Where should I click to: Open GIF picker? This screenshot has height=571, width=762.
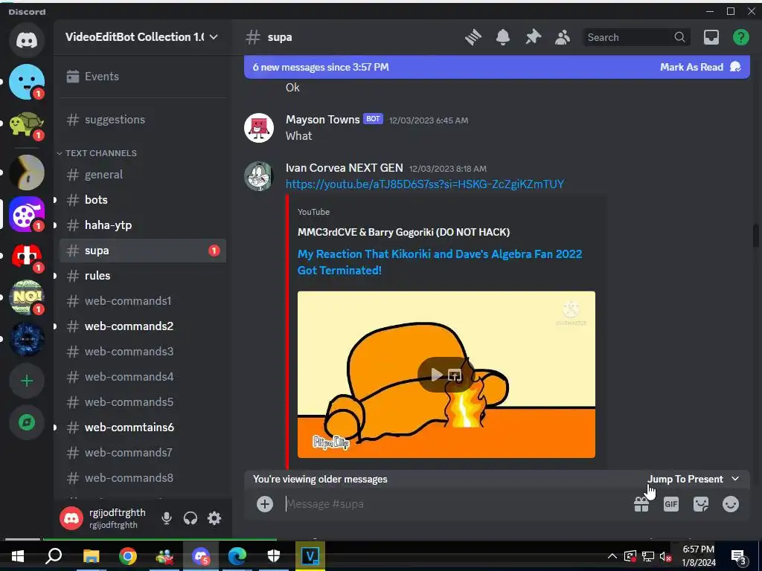point(670,504)
